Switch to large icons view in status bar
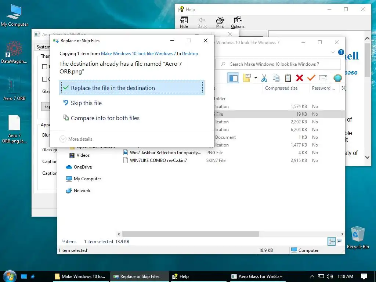Image resolution: width=376 pixels, height=282 pixels. click(x=340, y=241)
